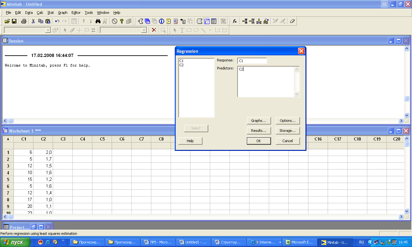The height and width of the screenshot is (247, 412).
Task: Click the C3 column header in worksheet
Action: [x=63, y=139]
